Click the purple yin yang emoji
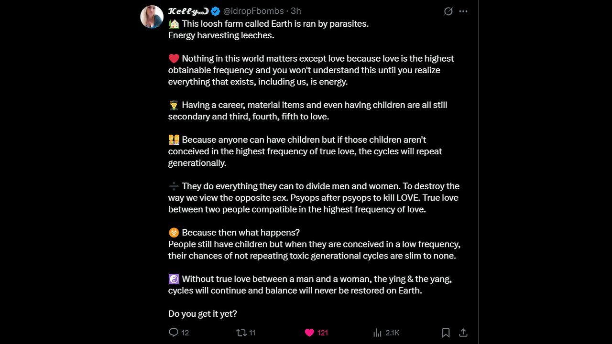 point(174,279)
